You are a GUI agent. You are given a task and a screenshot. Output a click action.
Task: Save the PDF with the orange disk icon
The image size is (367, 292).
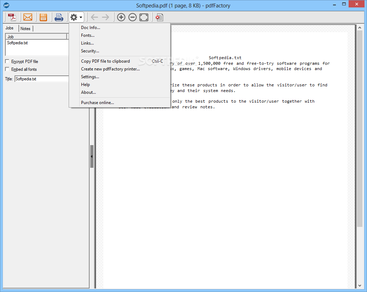pyautogui.click(x=43, y=17)
